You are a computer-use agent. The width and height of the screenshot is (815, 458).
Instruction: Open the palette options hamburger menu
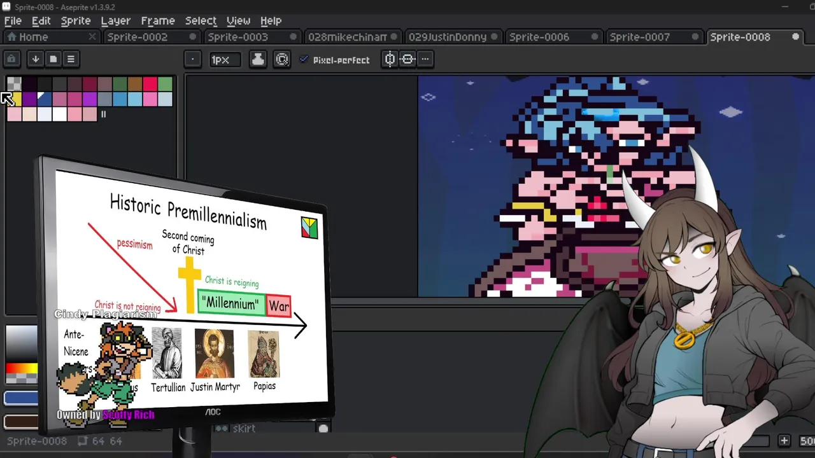point(71,59)
